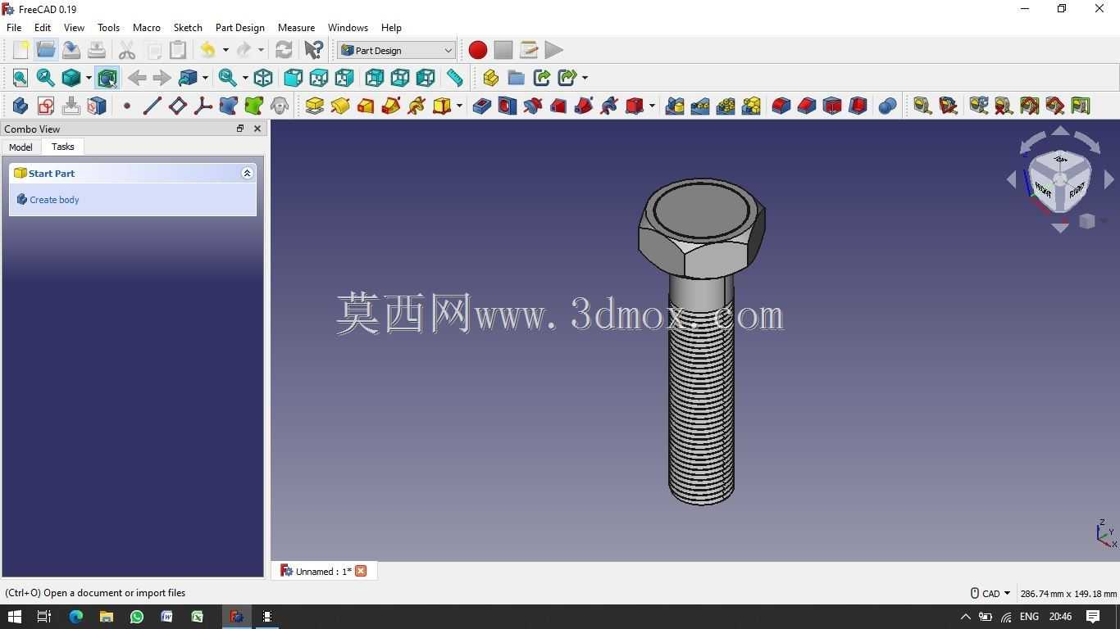Click the Fit all view icon

(20, 78)
